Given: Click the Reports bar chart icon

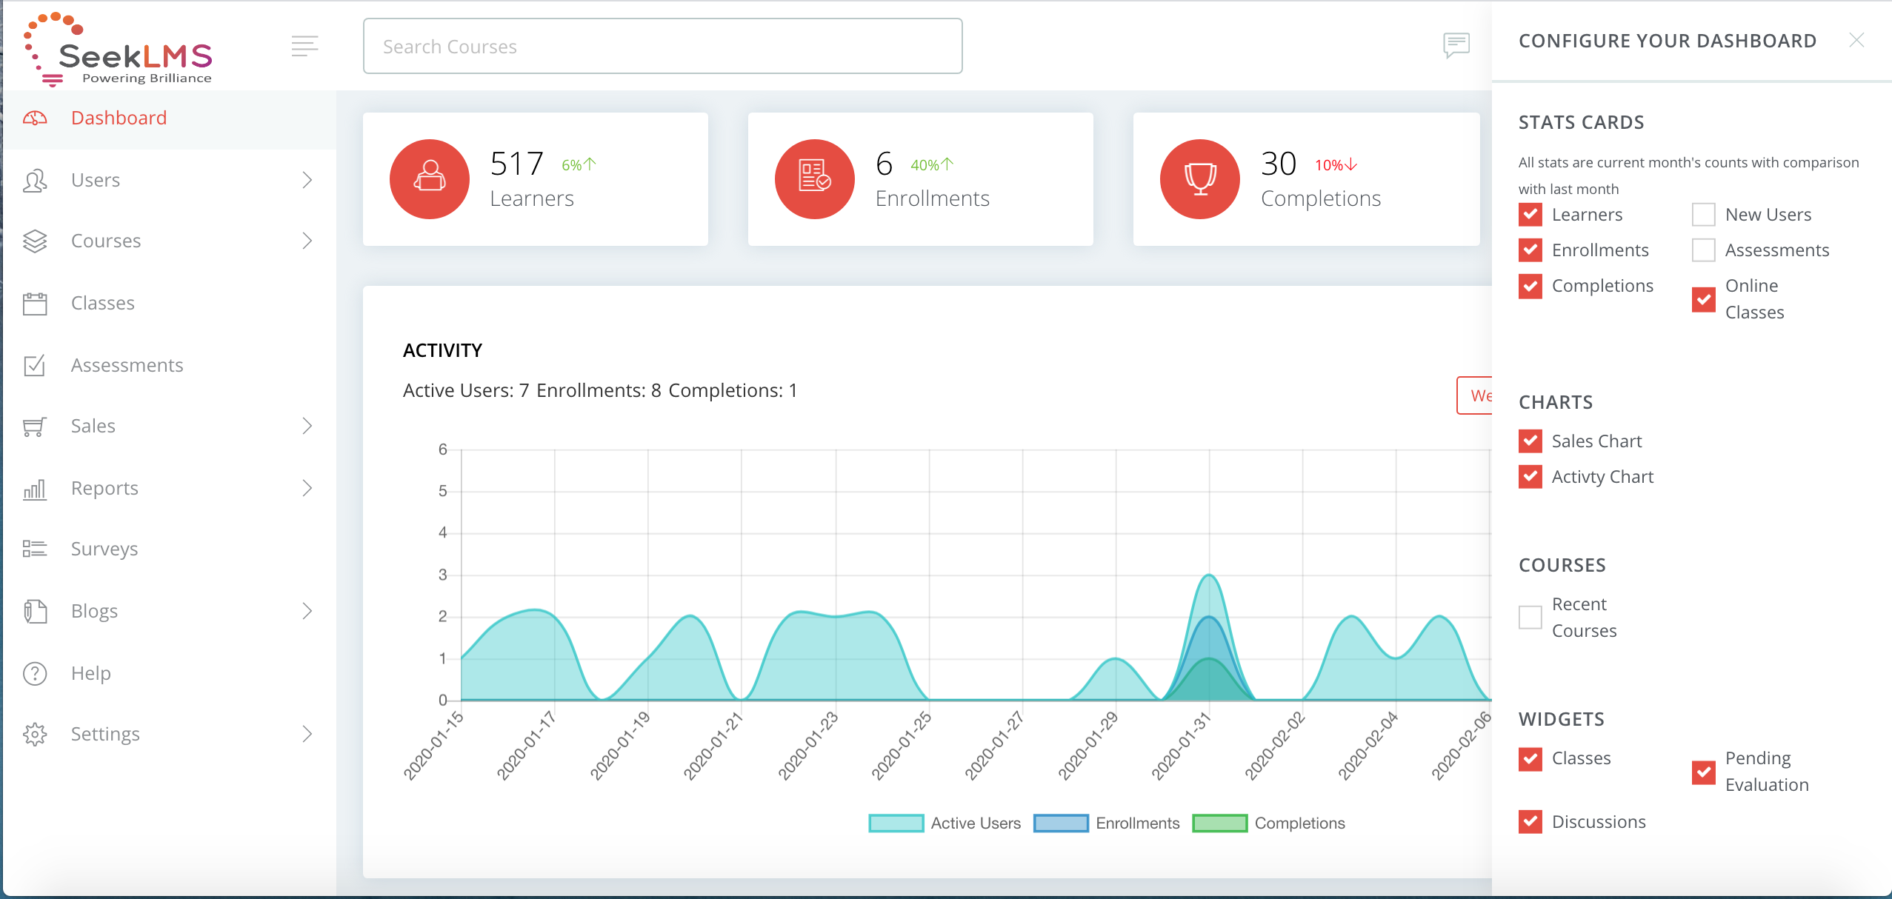Looking at the screenshot, I should 35,488.
